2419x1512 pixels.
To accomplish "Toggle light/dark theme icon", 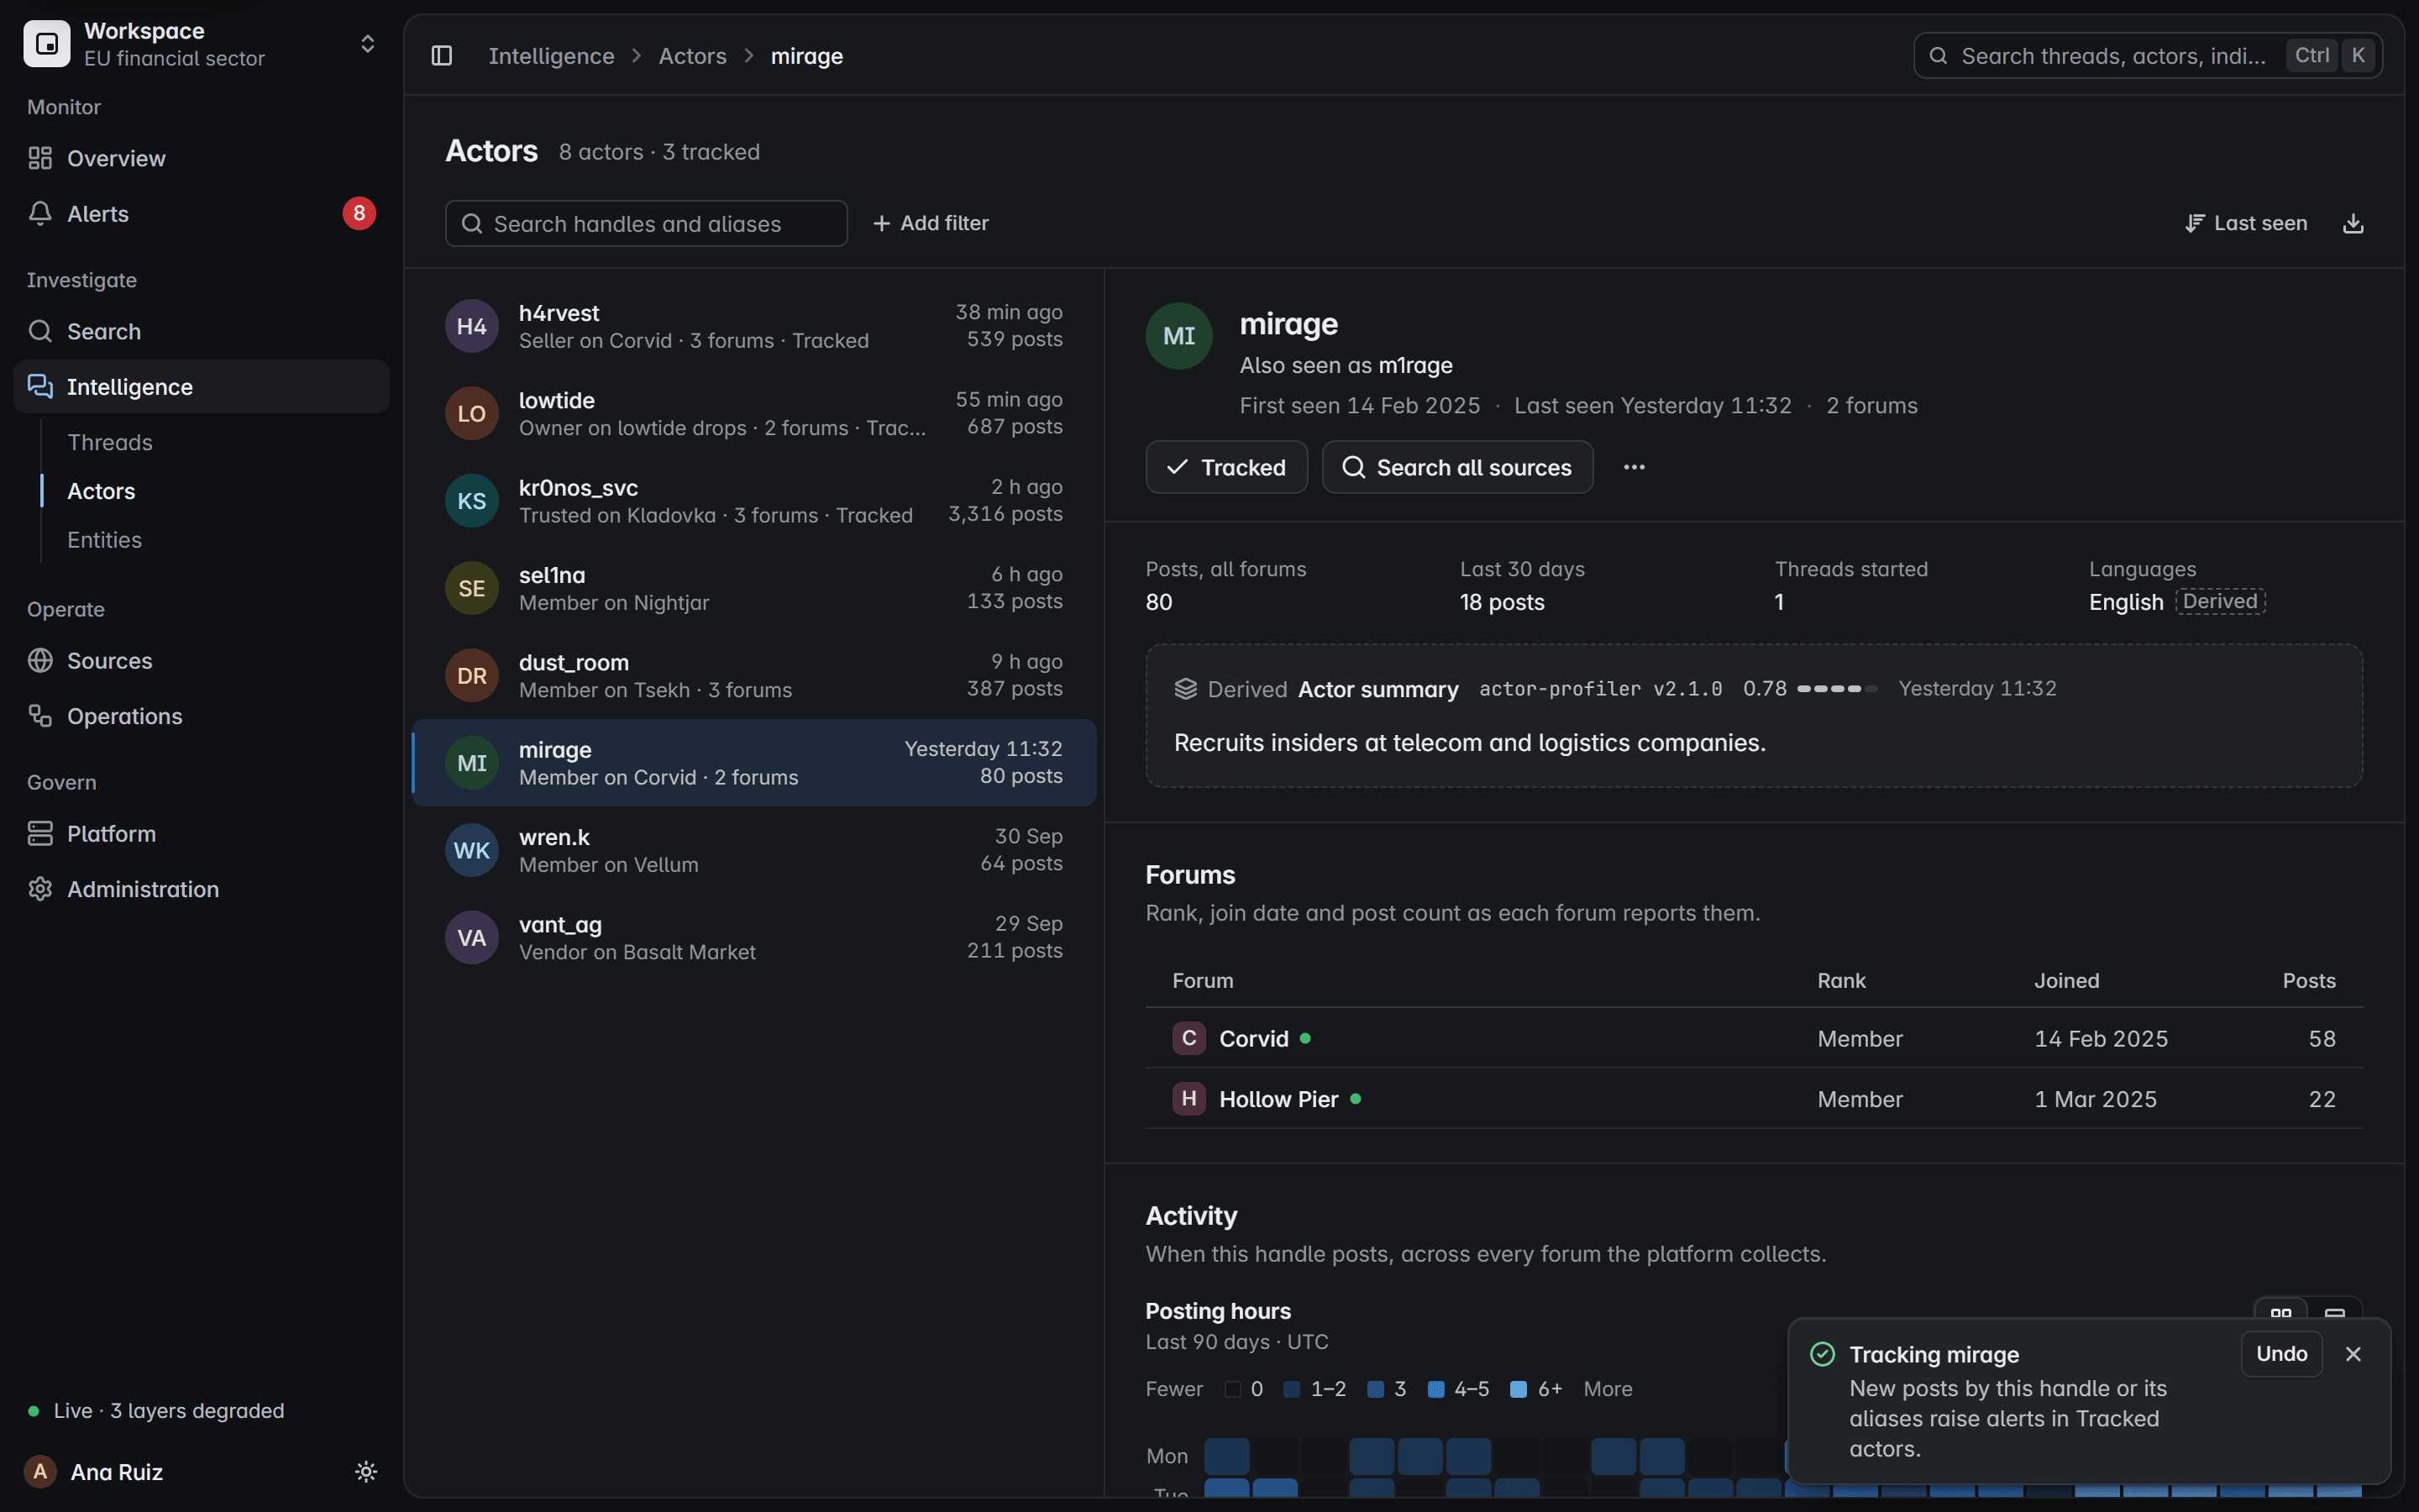I will coord(366,1471).
